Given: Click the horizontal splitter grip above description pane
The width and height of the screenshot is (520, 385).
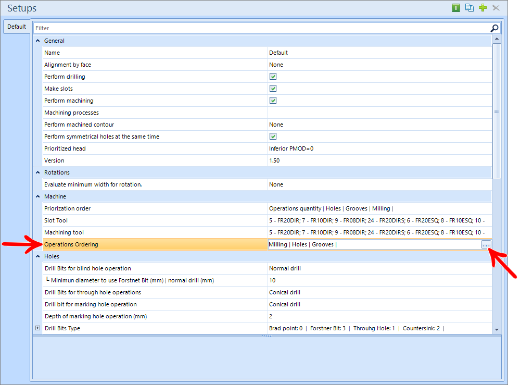Looking at the screenshot, I should (267, 336).
